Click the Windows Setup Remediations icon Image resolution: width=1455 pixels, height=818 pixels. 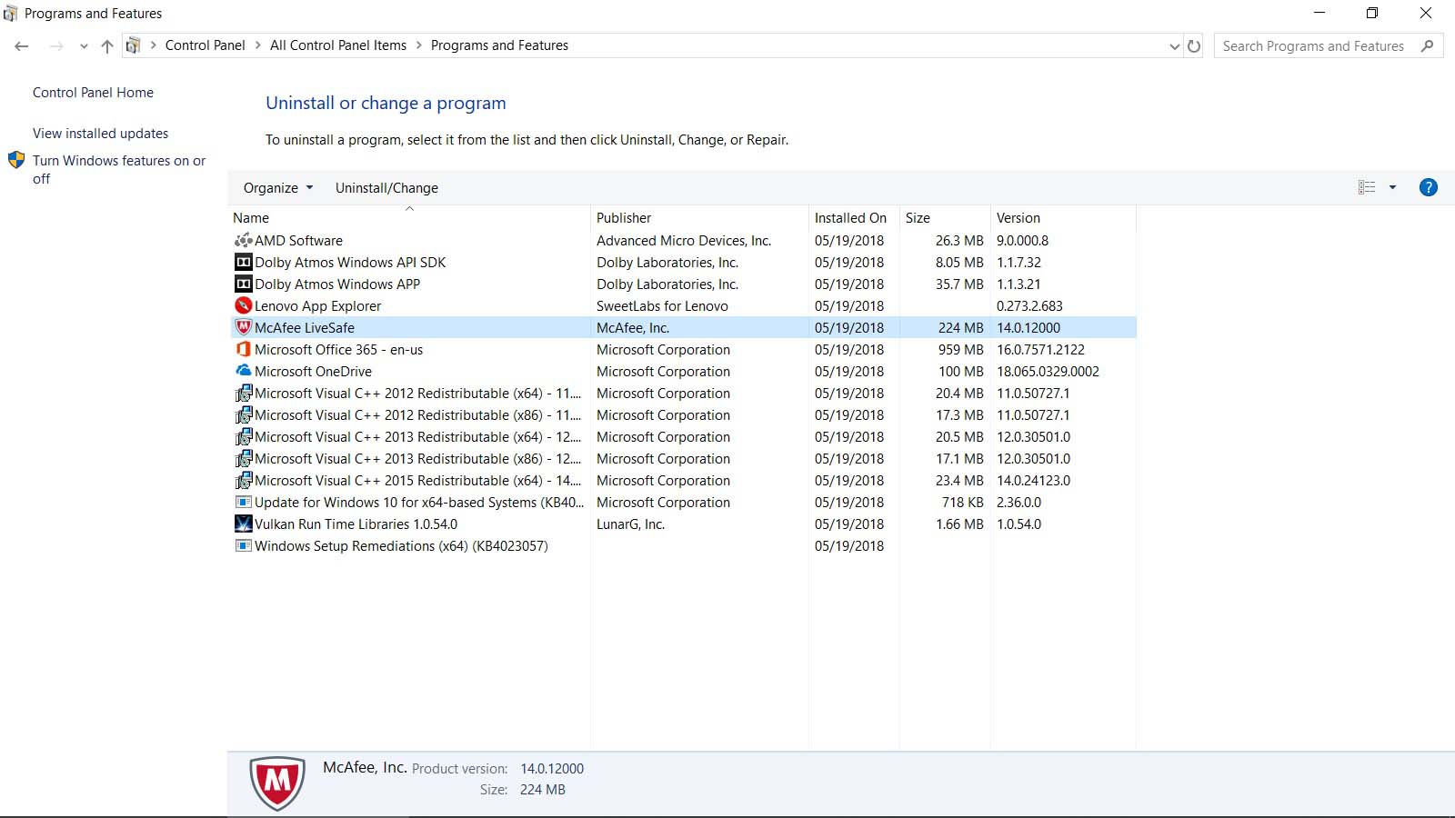pyautogui.click(x=244, y=546)
